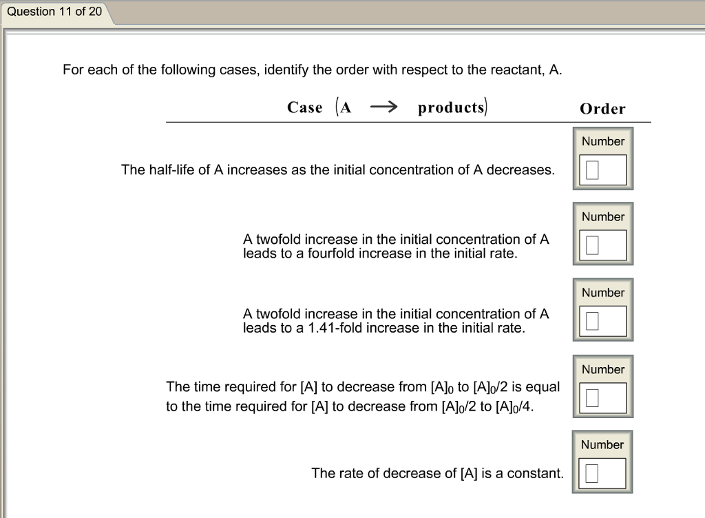This screenshot has height=518, width=705.
Task: Click the Order column header
Action: (x=602, y=109)
